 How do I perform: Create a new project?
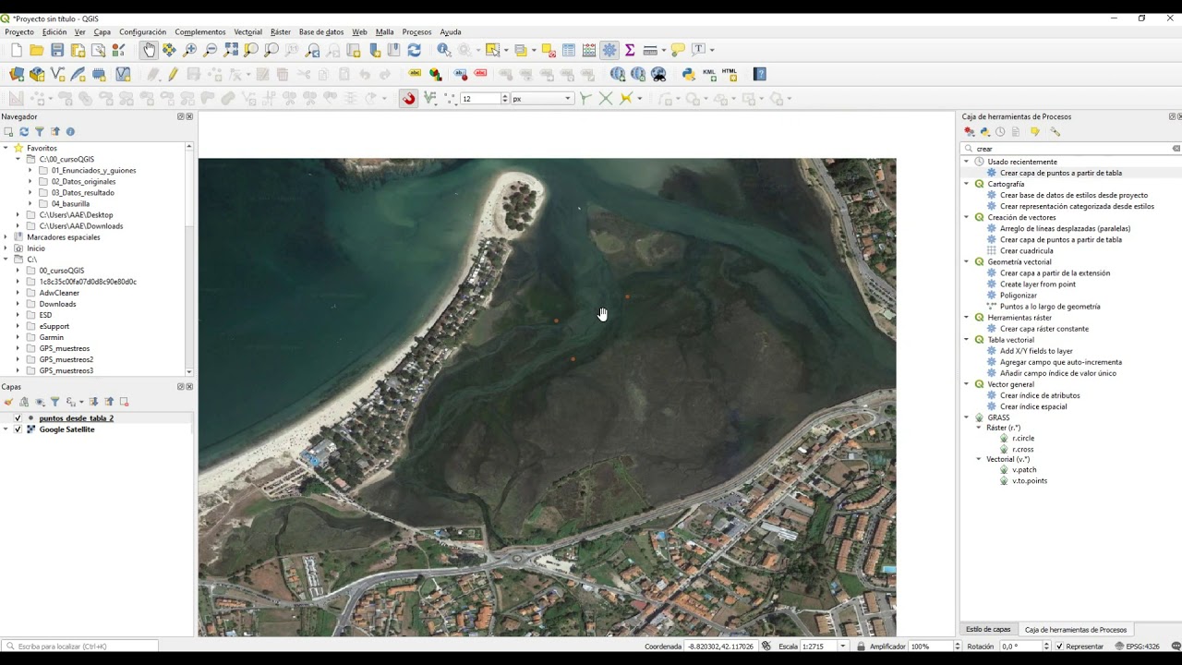coord(16,50)
